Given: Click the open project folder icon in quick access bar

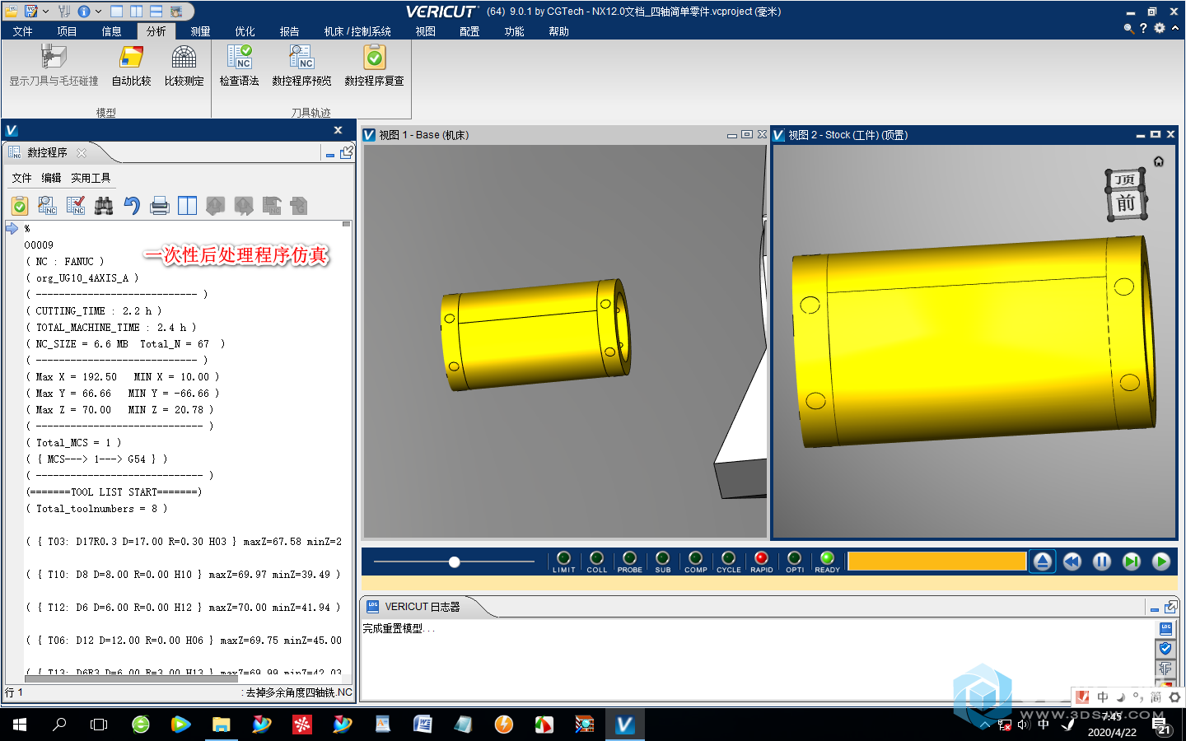Looking at the screenshot, I should (x=12, y=12).
